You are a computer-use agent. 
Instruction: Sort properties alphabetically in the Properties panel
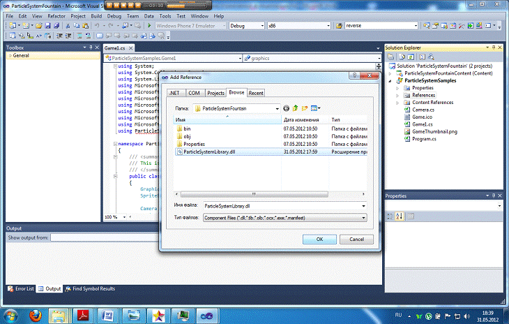click(399, 217)
